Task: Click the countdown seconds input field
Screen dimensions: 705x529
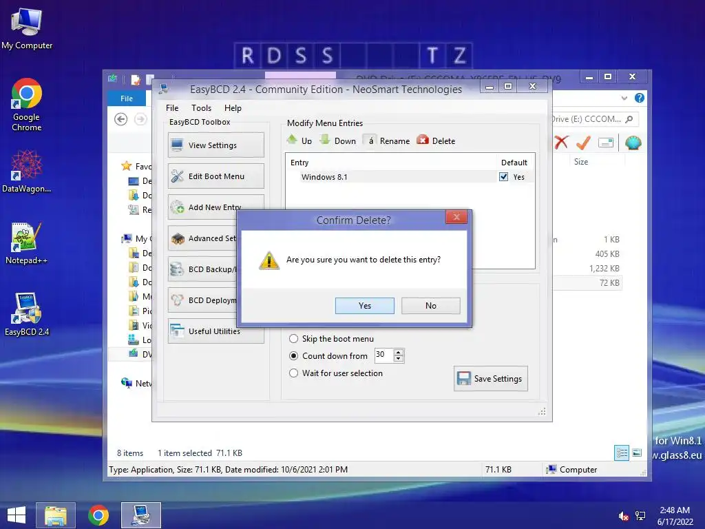Action: pos(383,355)
